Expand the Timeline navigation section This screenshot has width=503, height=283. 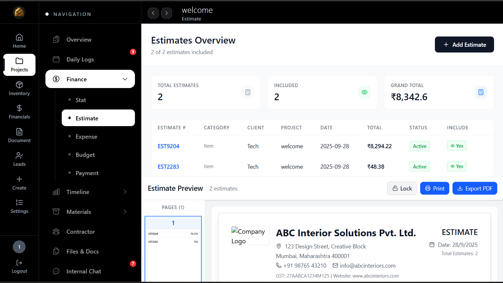pos(125,192)
